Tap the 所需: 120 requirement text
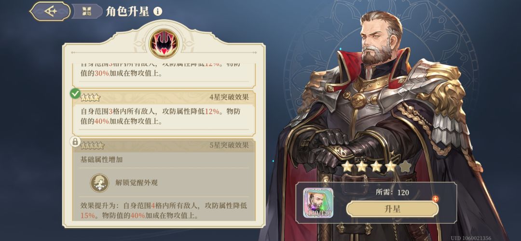 (x=392, y=192)
